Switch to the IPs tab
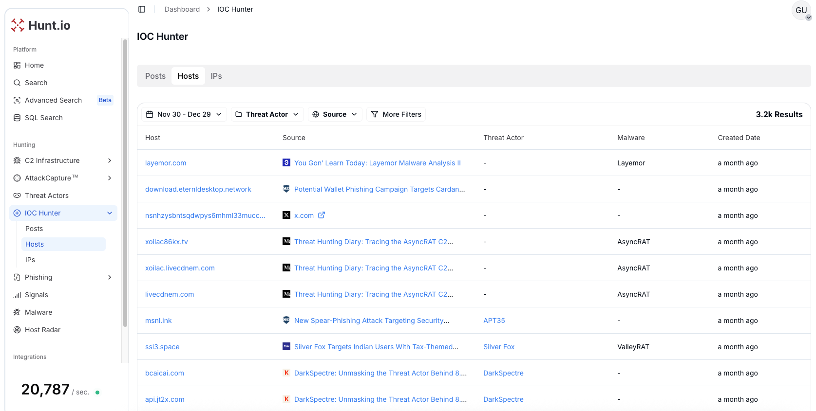 point(216,76)
